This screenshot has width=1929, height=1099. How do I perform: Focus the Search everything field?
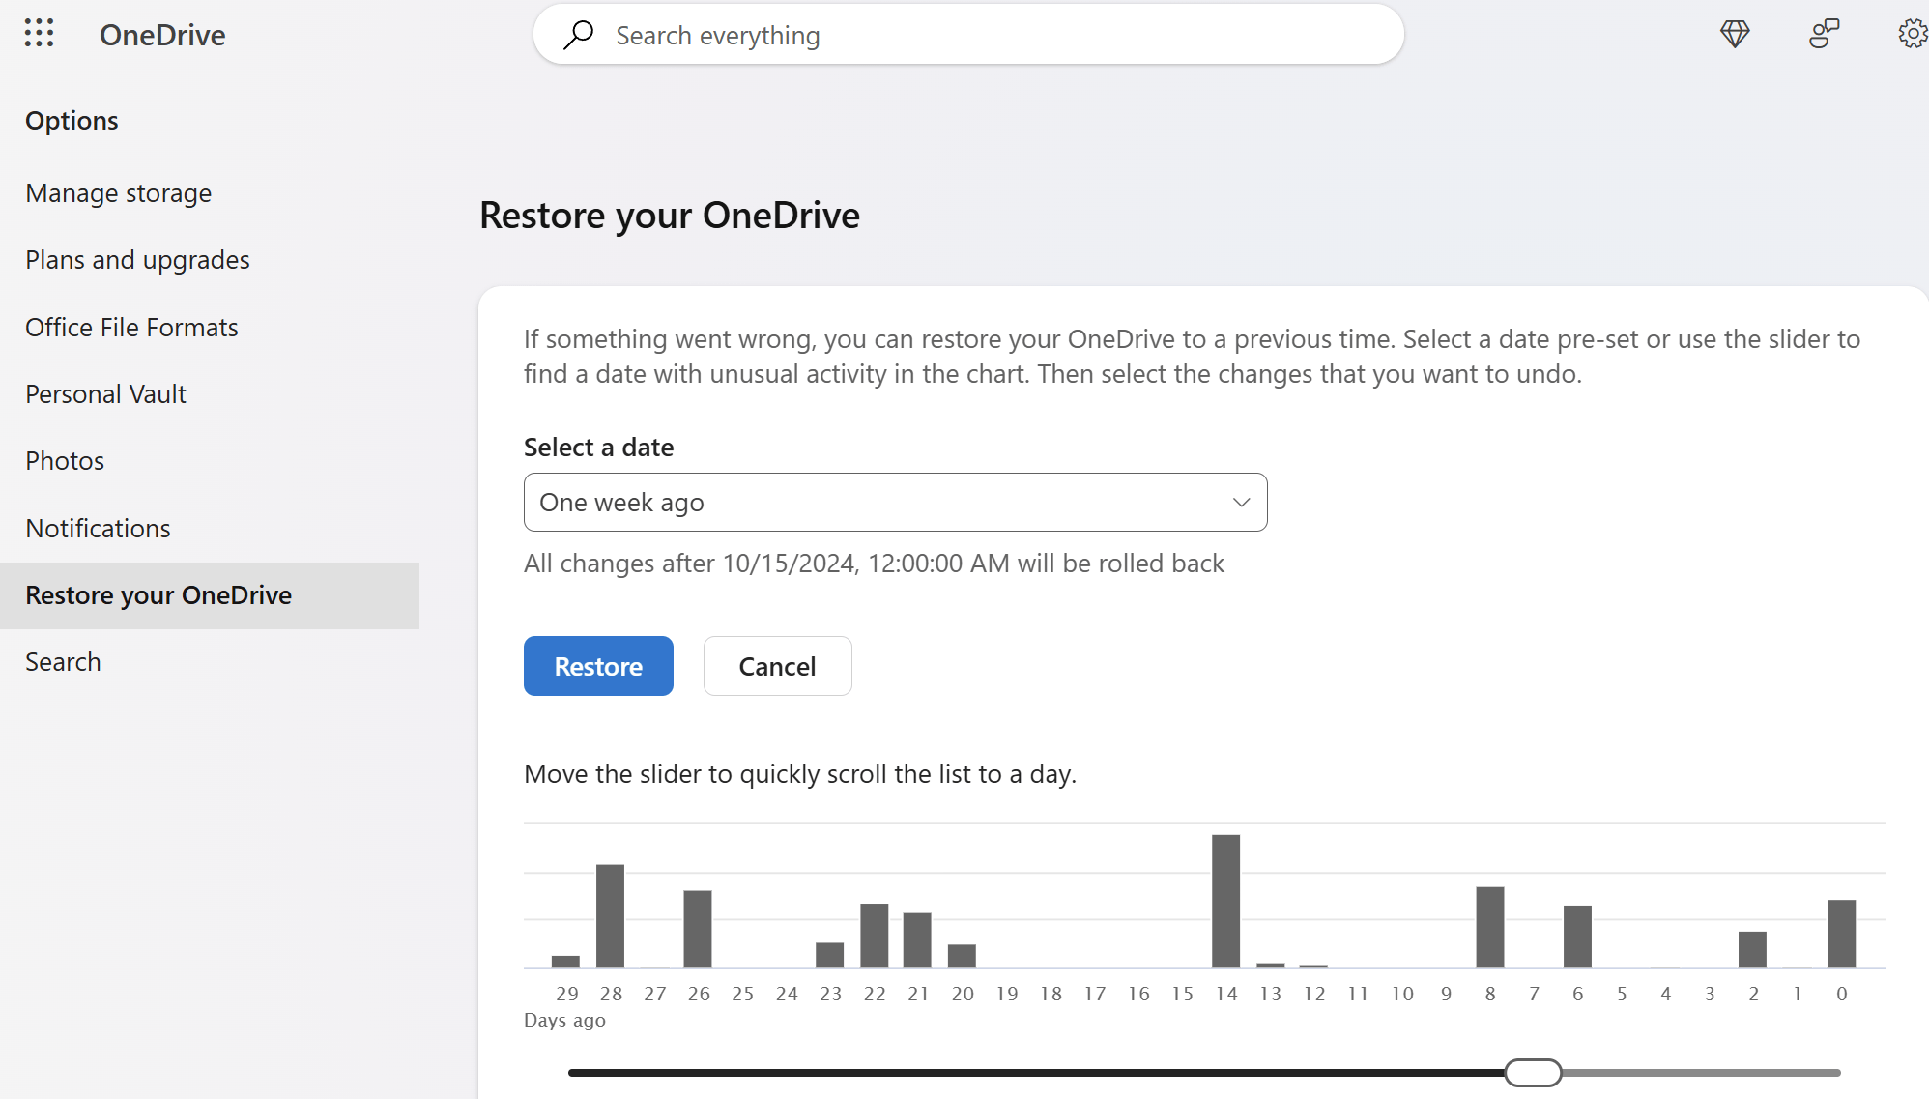(x=968, y=35)
